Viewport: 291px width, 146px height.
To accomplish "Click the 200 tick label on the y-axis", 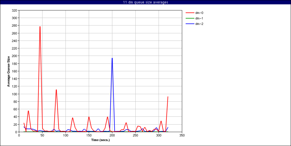I will pos(14,56).
